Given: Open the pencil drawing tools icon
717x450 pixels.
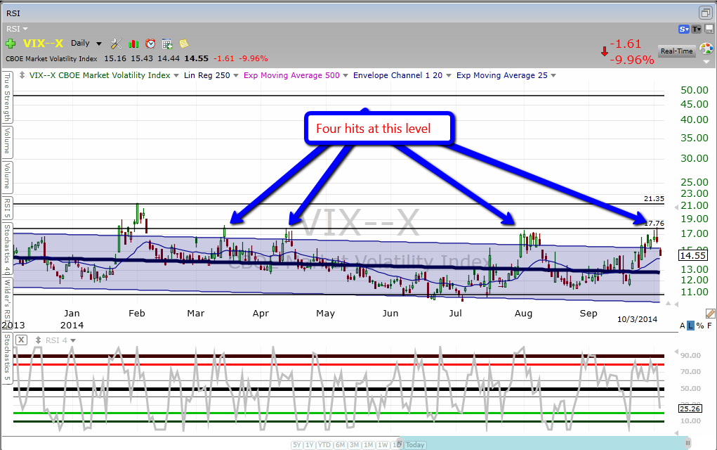Looking at the screenshot, I should pos(710,314).
